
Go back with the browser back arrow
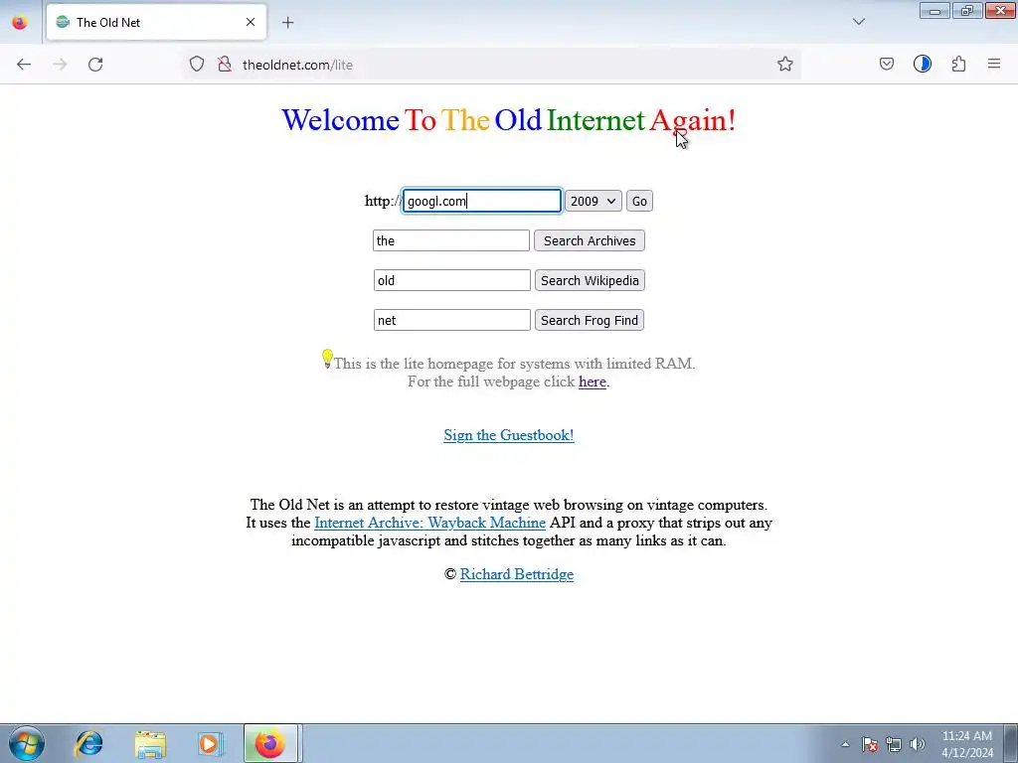click(x=24, y=65)
